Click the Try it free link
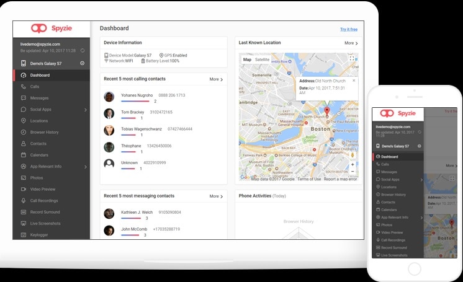463x282 pixels. click(349, 29)
